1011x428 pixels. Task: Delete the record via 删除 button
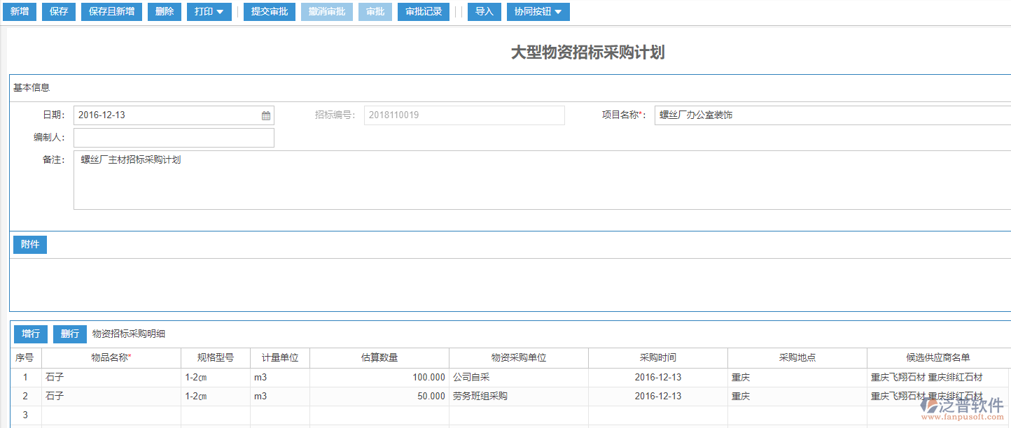164,11
